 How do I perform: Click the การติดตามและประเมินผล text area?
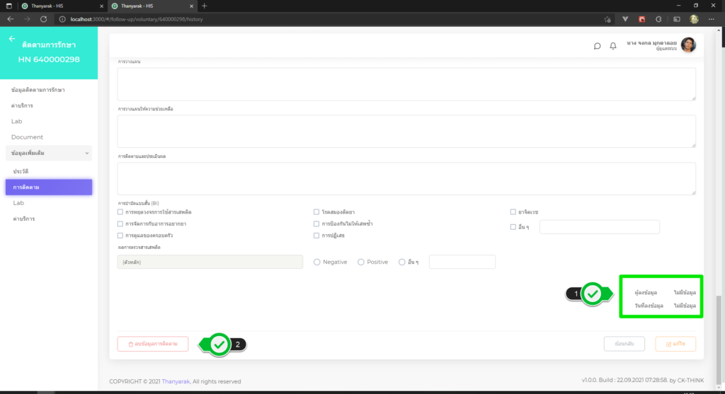click(x=406, y=178)
